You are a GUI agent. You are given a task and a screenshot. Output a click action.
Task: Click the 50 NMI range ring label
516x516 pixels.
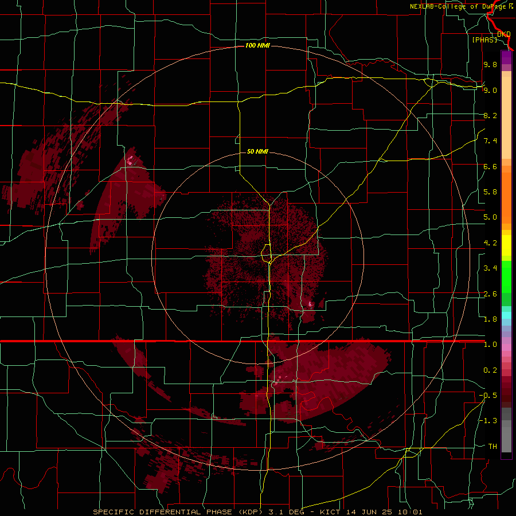pos(257,151)
